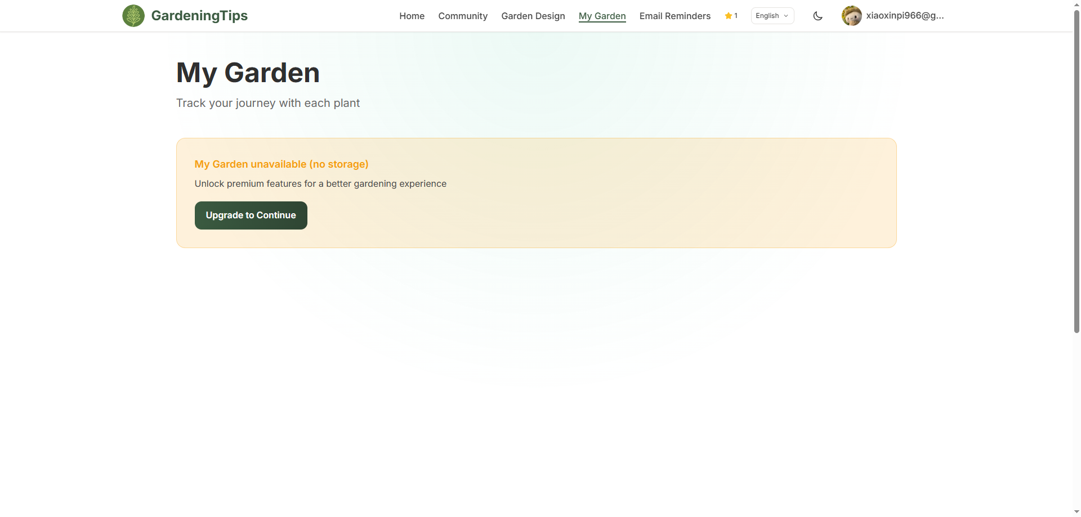The image size is (1081, 517).
Task: Click the star points badge
Action: [x=731, y=16]
